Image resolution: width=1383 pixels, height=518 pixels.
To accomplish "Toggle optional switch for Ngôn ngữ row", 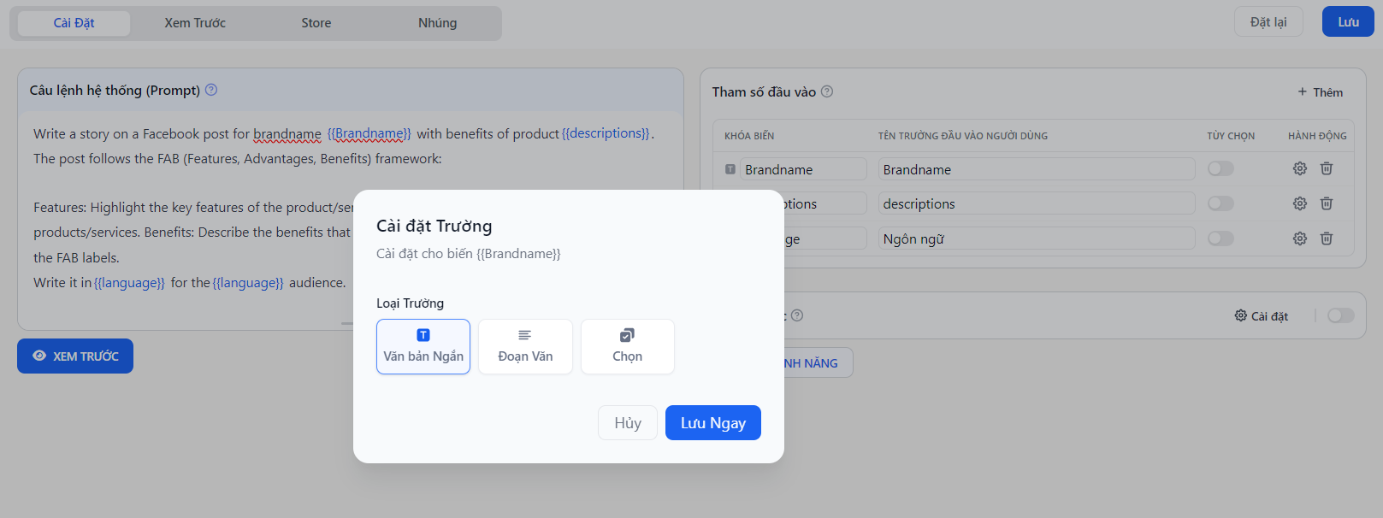I will tap(1220, 238).
